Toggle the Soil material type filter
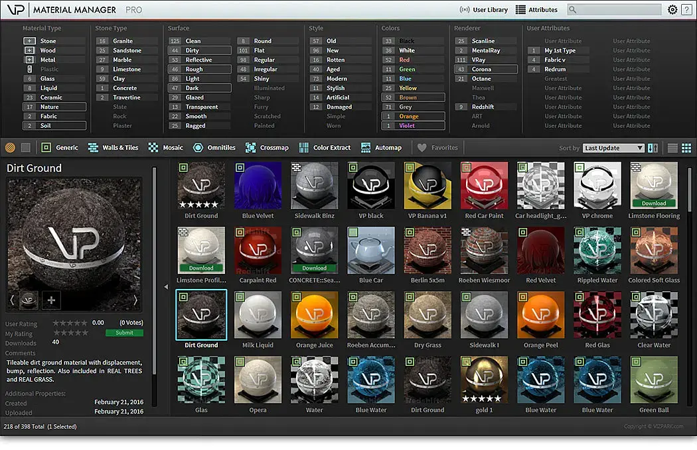Image resolution: width=697 pixels, height=450 pixels. pyautogui.click(x=54, y=126)
